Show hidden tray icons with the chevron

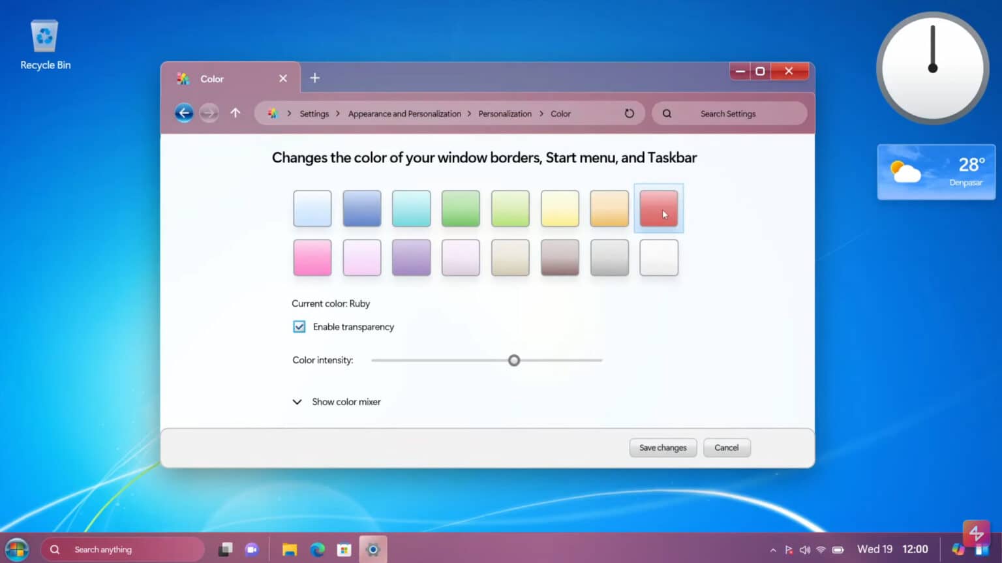(x=772, y=549)
